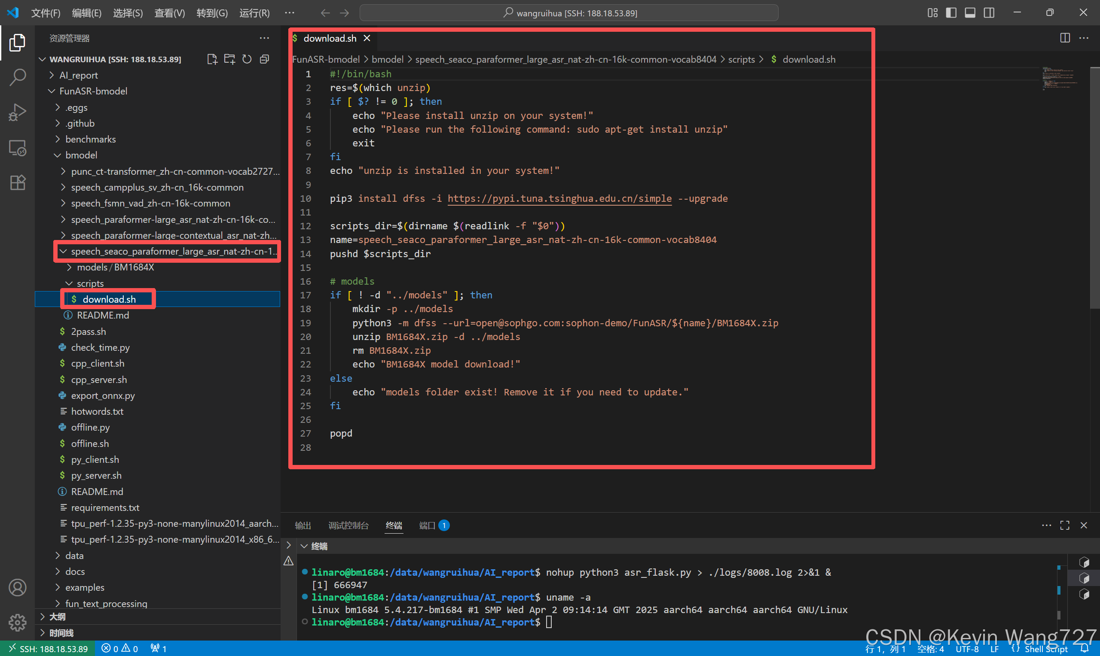Open the 文件(F) menu
Viewport: 1100px width, 656px height.
[x=46, y=13]
